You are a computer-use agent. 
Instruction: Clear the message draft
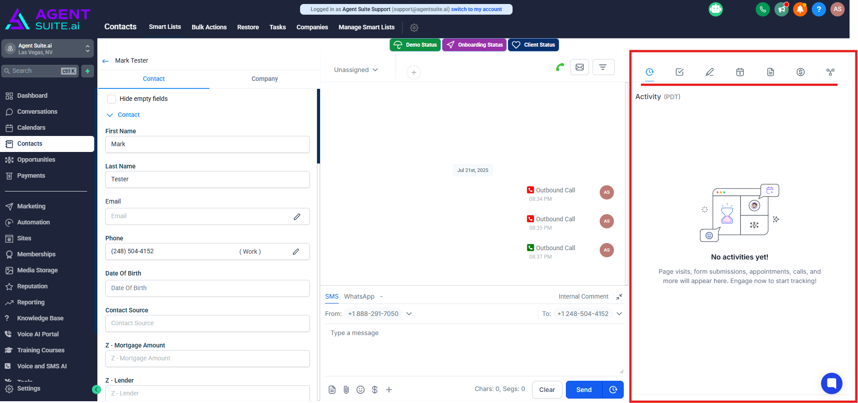[x=547, y=390]
